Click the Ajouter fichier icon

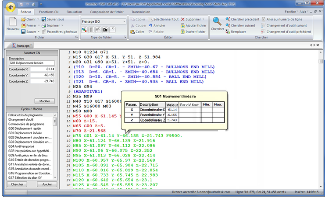tap(182, 25)
